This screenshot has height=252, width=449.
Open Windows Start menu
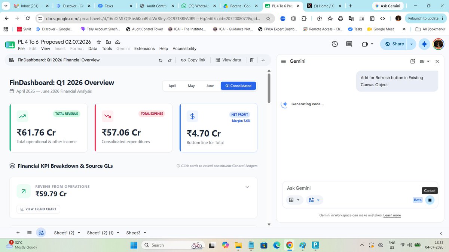click(x=134, y=245)
